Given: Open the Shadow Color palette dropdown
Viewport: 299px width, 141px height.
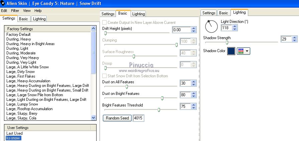Looking at the screenshot, I should (244, 51).
